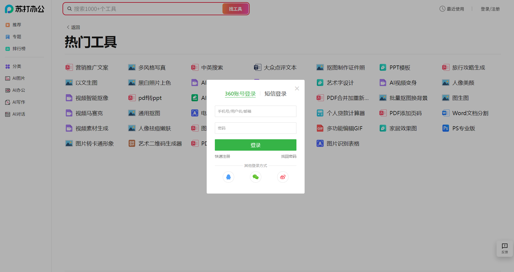Click the 找回密码 link
The height and width of the screenshot is (272, 514).
click(x=288, y=156)
